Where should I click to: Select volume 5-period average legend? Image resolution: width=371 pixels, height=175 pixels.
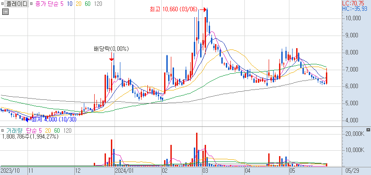(40, 130)
